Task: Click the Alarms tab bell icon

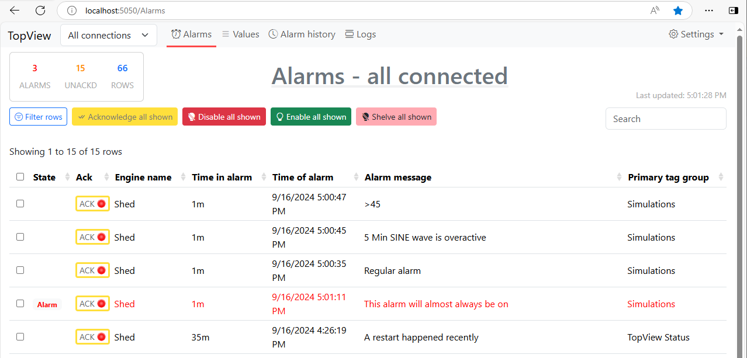Action: click(175, 34)
